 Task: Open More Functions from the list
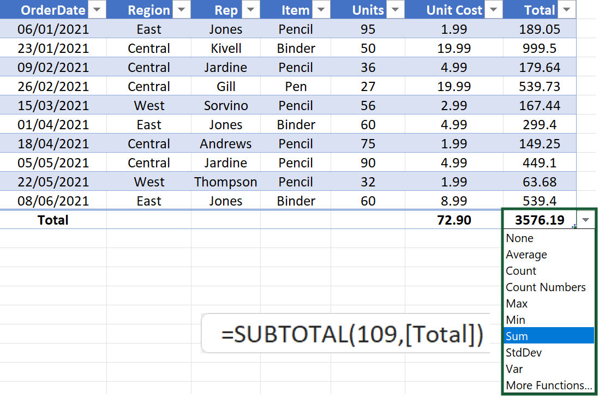click(549, 385)
